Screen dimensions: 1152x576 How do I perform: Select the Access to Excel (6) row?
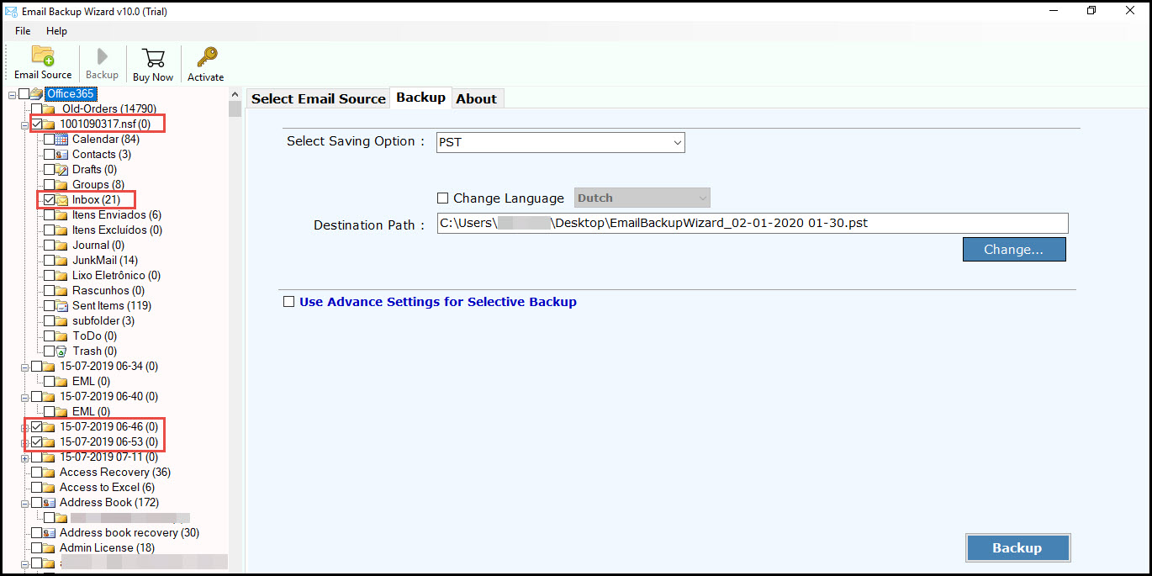[x=107, y=487]
